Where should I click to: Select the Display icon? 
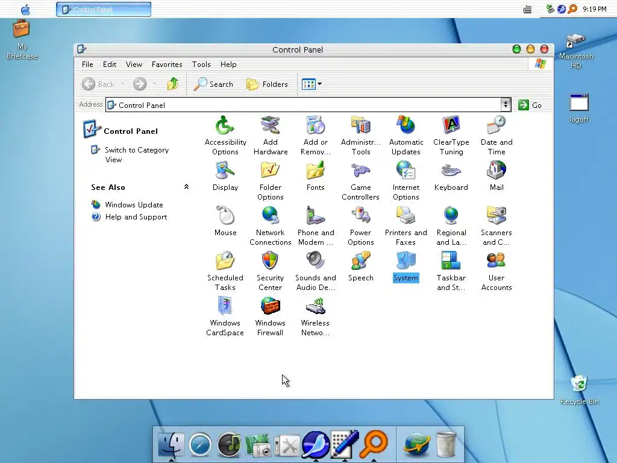(x=225, y=175)
